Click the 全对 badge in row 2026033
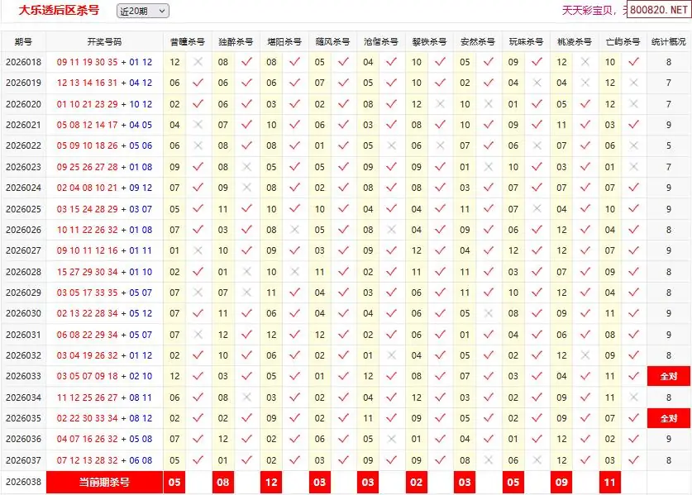Image resolution: width=692 pixels, height=495 pixels. tap(668, 376)
